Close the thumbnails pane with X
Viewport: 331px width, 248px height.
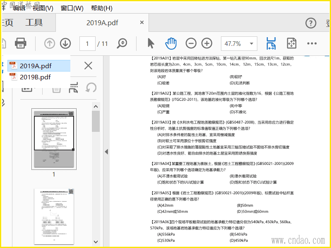pos(88,66)
